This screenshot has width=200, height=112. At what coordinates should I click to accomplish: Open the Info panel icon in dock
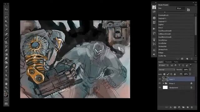(154, 18)
